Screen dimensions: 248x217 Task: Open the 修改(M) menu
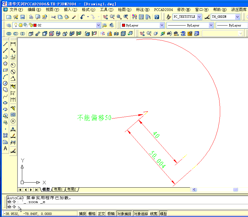coord(184,10)
